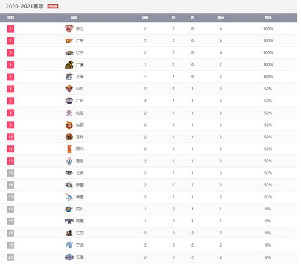The width and height of the screenshot is (301, 267).
Task: Click the 胜率 column header
Action: (x=268, y=17)
